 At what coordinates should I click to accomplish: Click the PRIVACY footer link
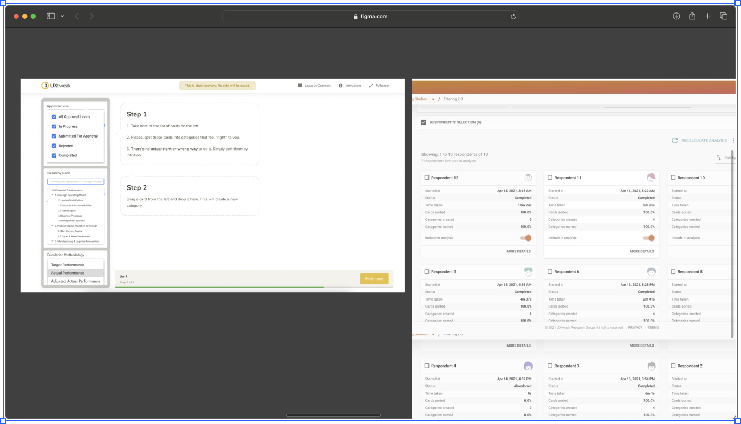tap(635, 328)
